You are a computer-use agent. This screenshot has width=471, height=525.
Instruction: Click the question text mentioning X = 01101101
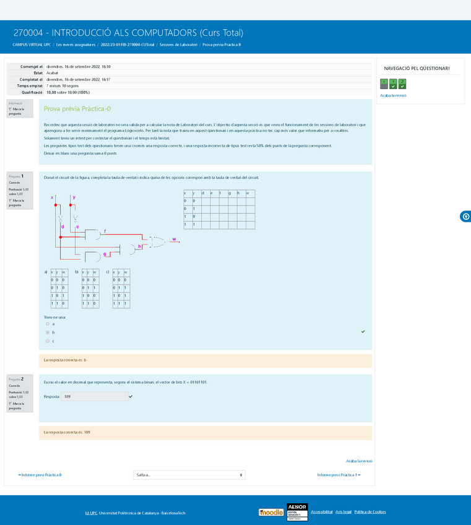126,382
